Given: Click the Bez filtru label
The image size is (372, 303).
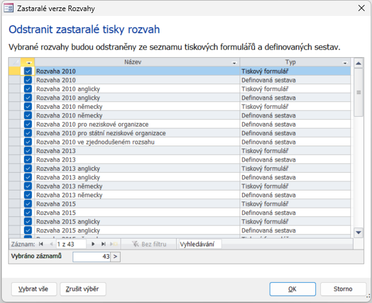Looking at the screenshot, I should [154, 244].
